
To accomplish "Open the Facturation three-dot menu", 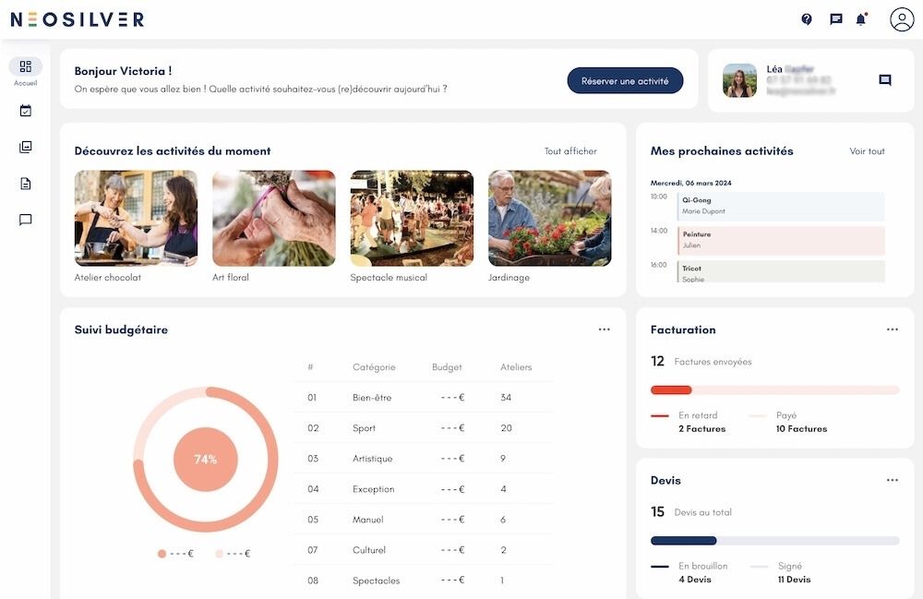I will (x=893, y=328).
